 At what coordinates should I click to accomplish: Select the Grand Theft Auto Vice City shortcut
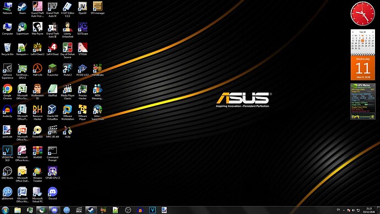[37, 9]
